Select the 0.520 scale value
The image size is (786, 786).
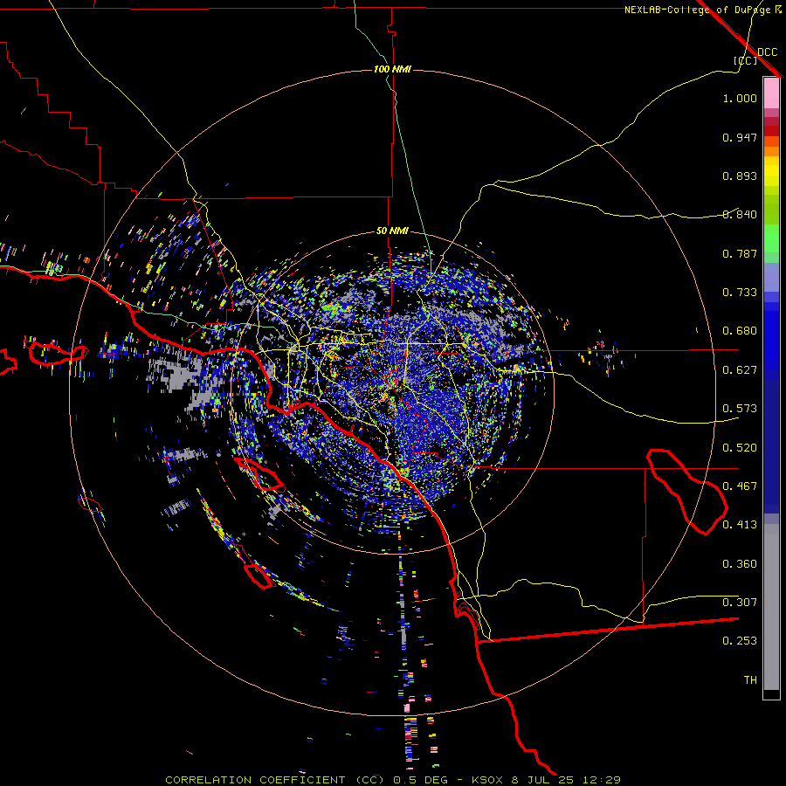(x=740, y=448)
